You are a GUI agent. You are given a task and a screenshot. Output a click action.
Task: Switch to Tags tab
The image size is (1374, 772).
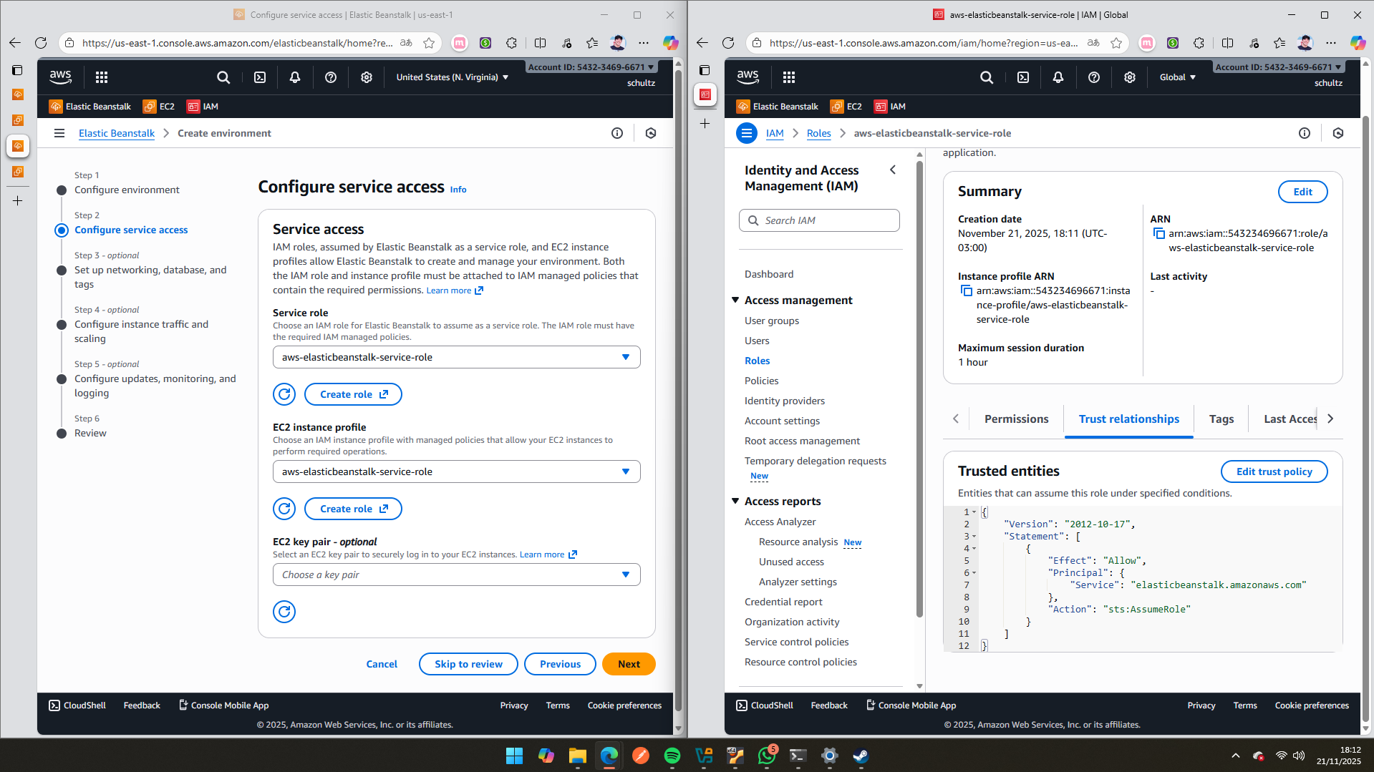tap(1221, 419)
